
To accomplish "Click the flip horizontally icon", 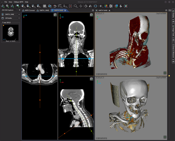I will click(90, 6).
